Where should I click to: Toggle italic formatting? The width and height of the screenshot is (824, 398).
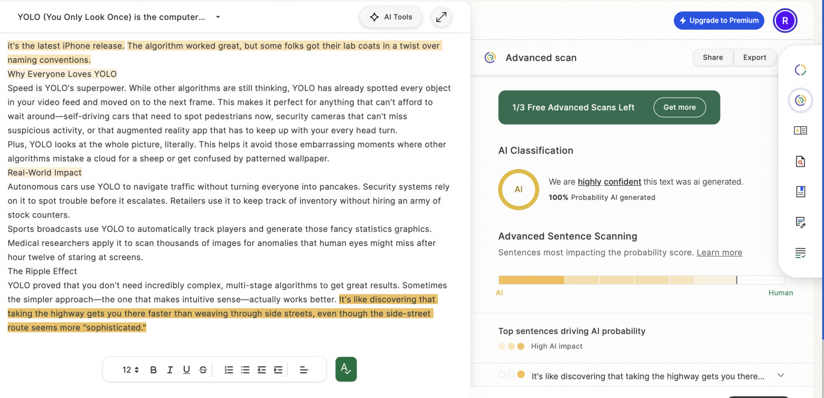170,370
